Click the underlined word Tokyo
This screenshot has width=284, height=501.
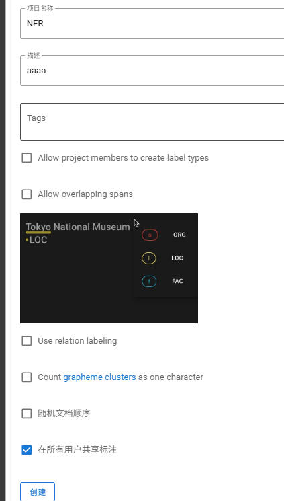point(38,227)
